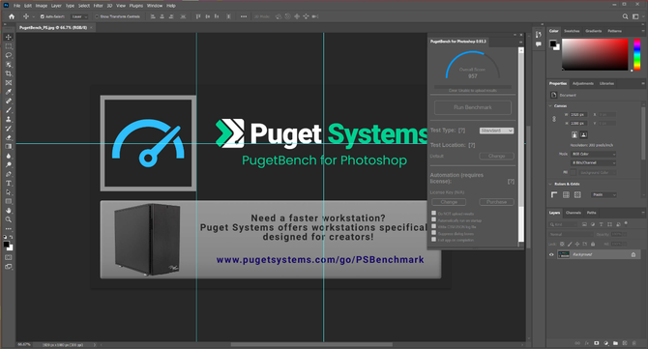Open the Auto-Select Layer dropdown
Screen dimensions: 648x349
point(79,16)
